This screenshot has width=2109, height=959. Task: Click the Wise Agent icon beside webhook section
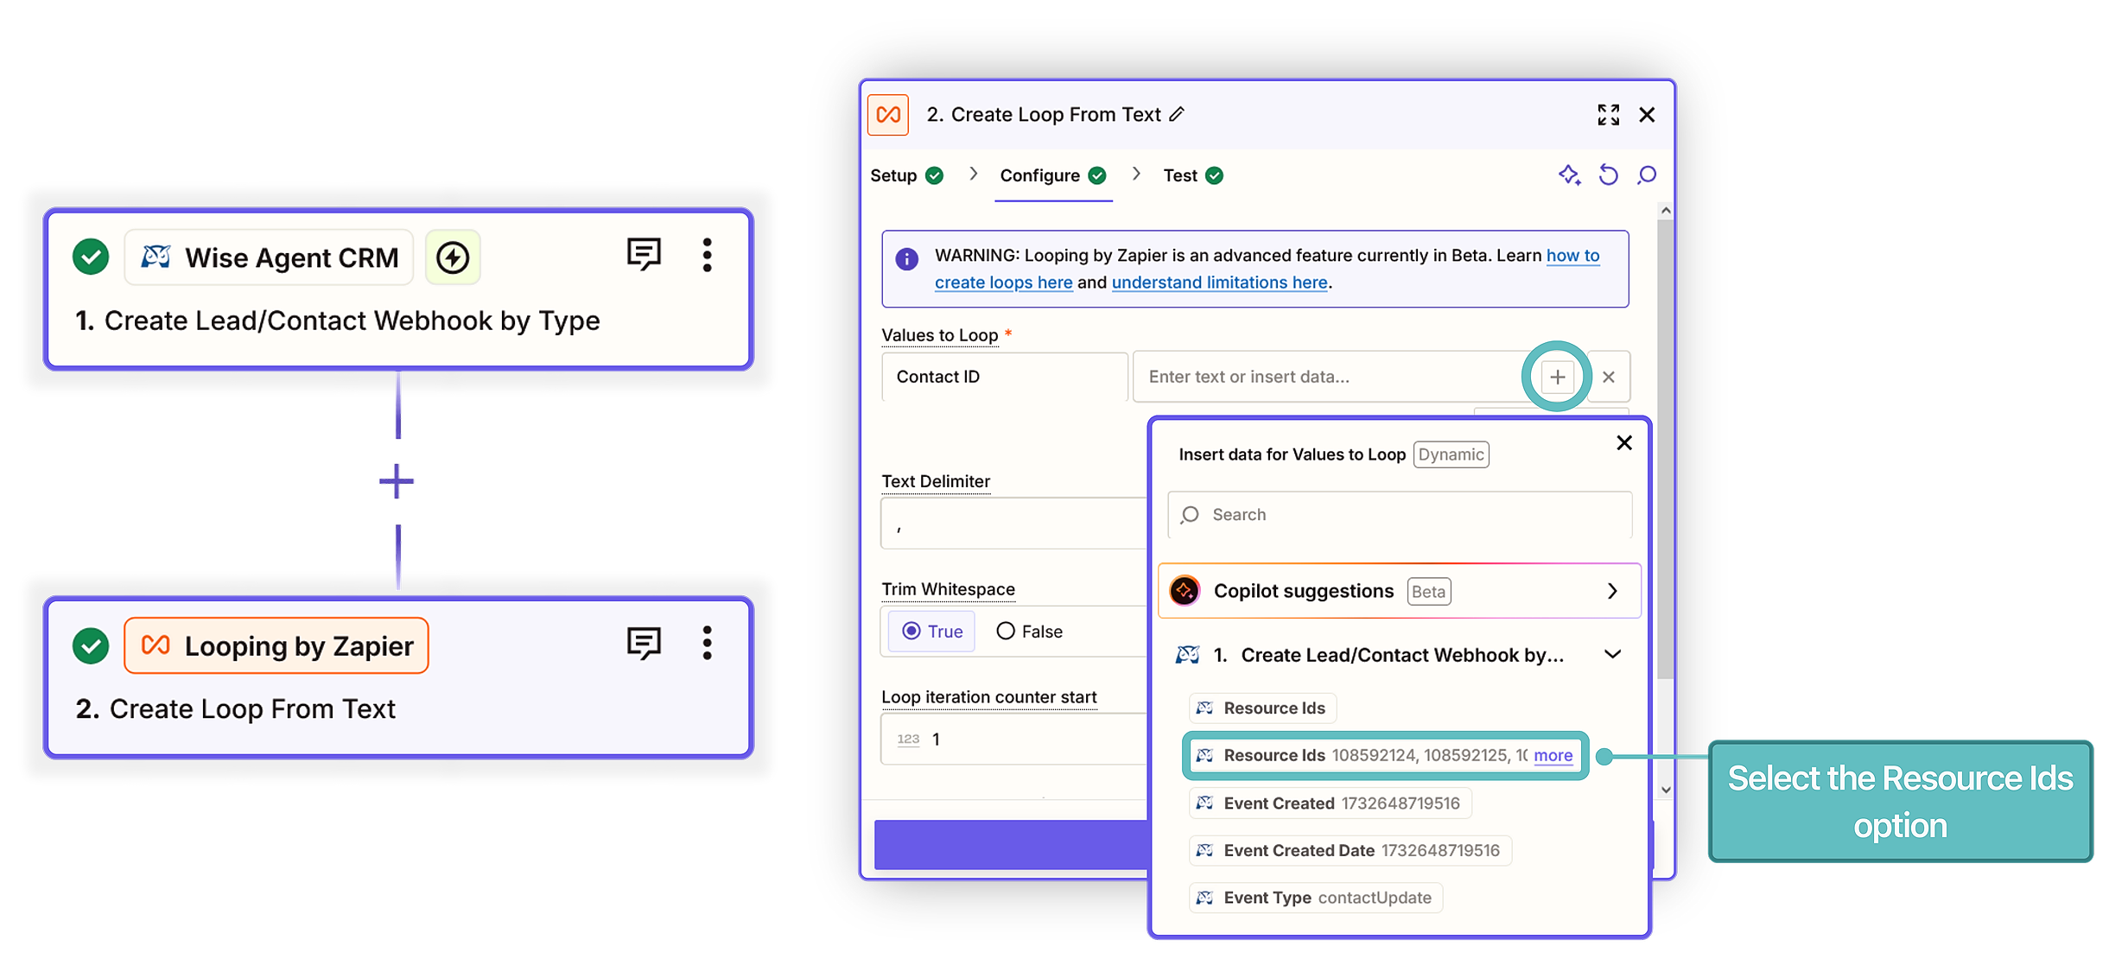1187,655
